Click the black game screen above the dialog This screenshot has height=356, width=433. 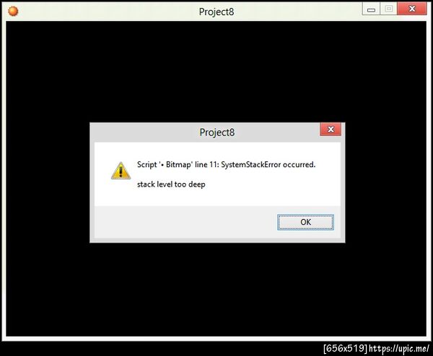coord(216,71)
